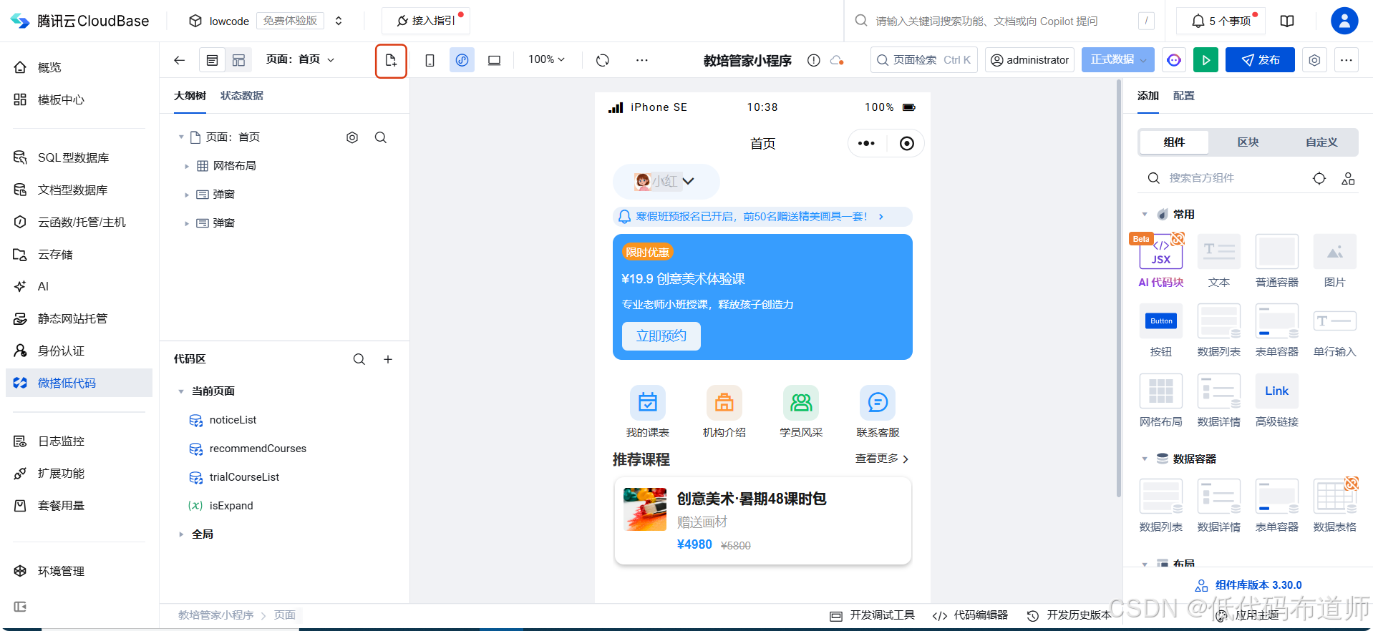Switch to the 状态数据 tab

(242, 95)
